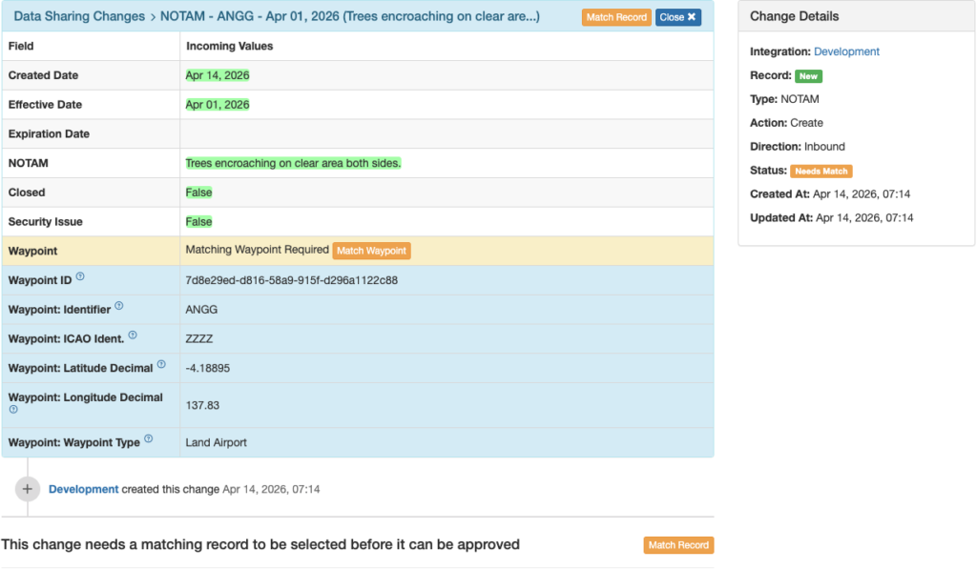Open help tooltip for Waypoint: ICAO Ident.

click(133, 335)
